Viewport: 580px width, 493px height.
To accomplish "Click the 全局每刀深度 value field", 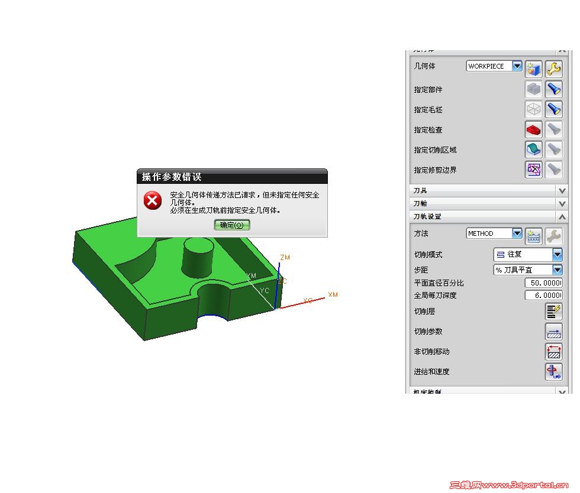I will 544,296.
